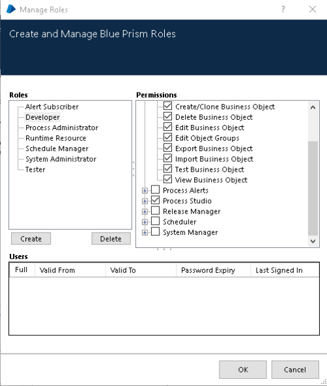Screen dimensions: 327x386
Task: Sort users by Password Expiry column
Action: point(214,270)
